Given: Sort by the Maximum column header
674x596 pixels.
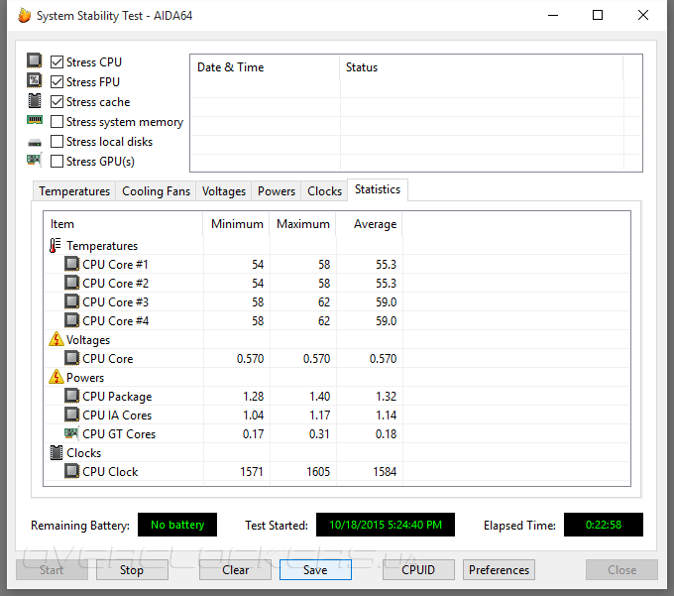Looking at the screenshot, I should pos(302,224).
